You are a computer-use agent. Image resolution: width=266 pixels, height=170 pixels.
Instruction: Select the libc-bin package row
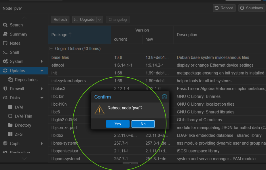157,96
